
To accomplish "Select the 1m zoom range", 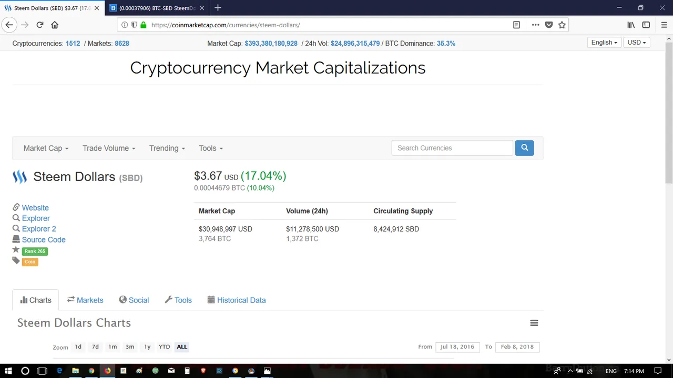I will pos(113,346).
